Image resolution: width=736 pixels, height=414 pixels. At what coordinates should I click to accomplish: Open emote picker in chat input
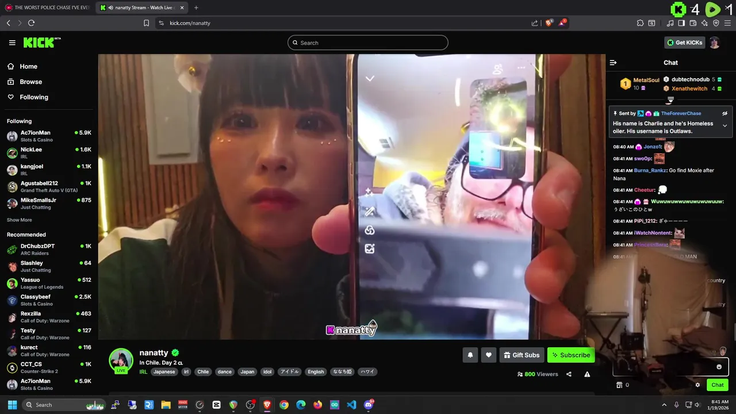(719, 367)
